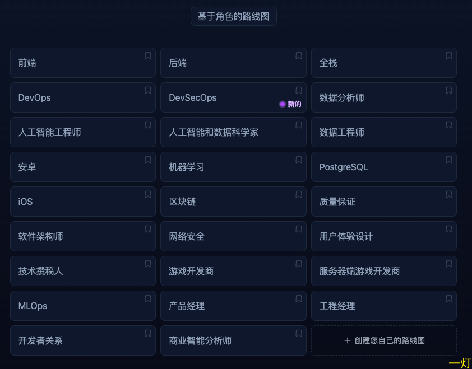Viewport: 472px width, 369px height.
Task: Bookmark the 前端 roadmap card
Action: (x=148, y=55)
